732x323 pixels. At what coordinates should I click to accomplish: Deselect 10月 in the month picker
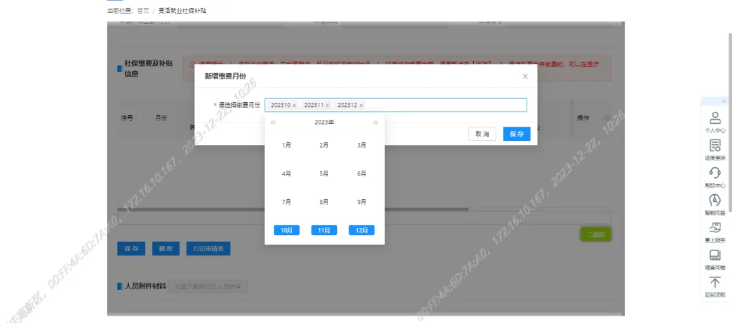pyautogui.click(x=286, y=230)
